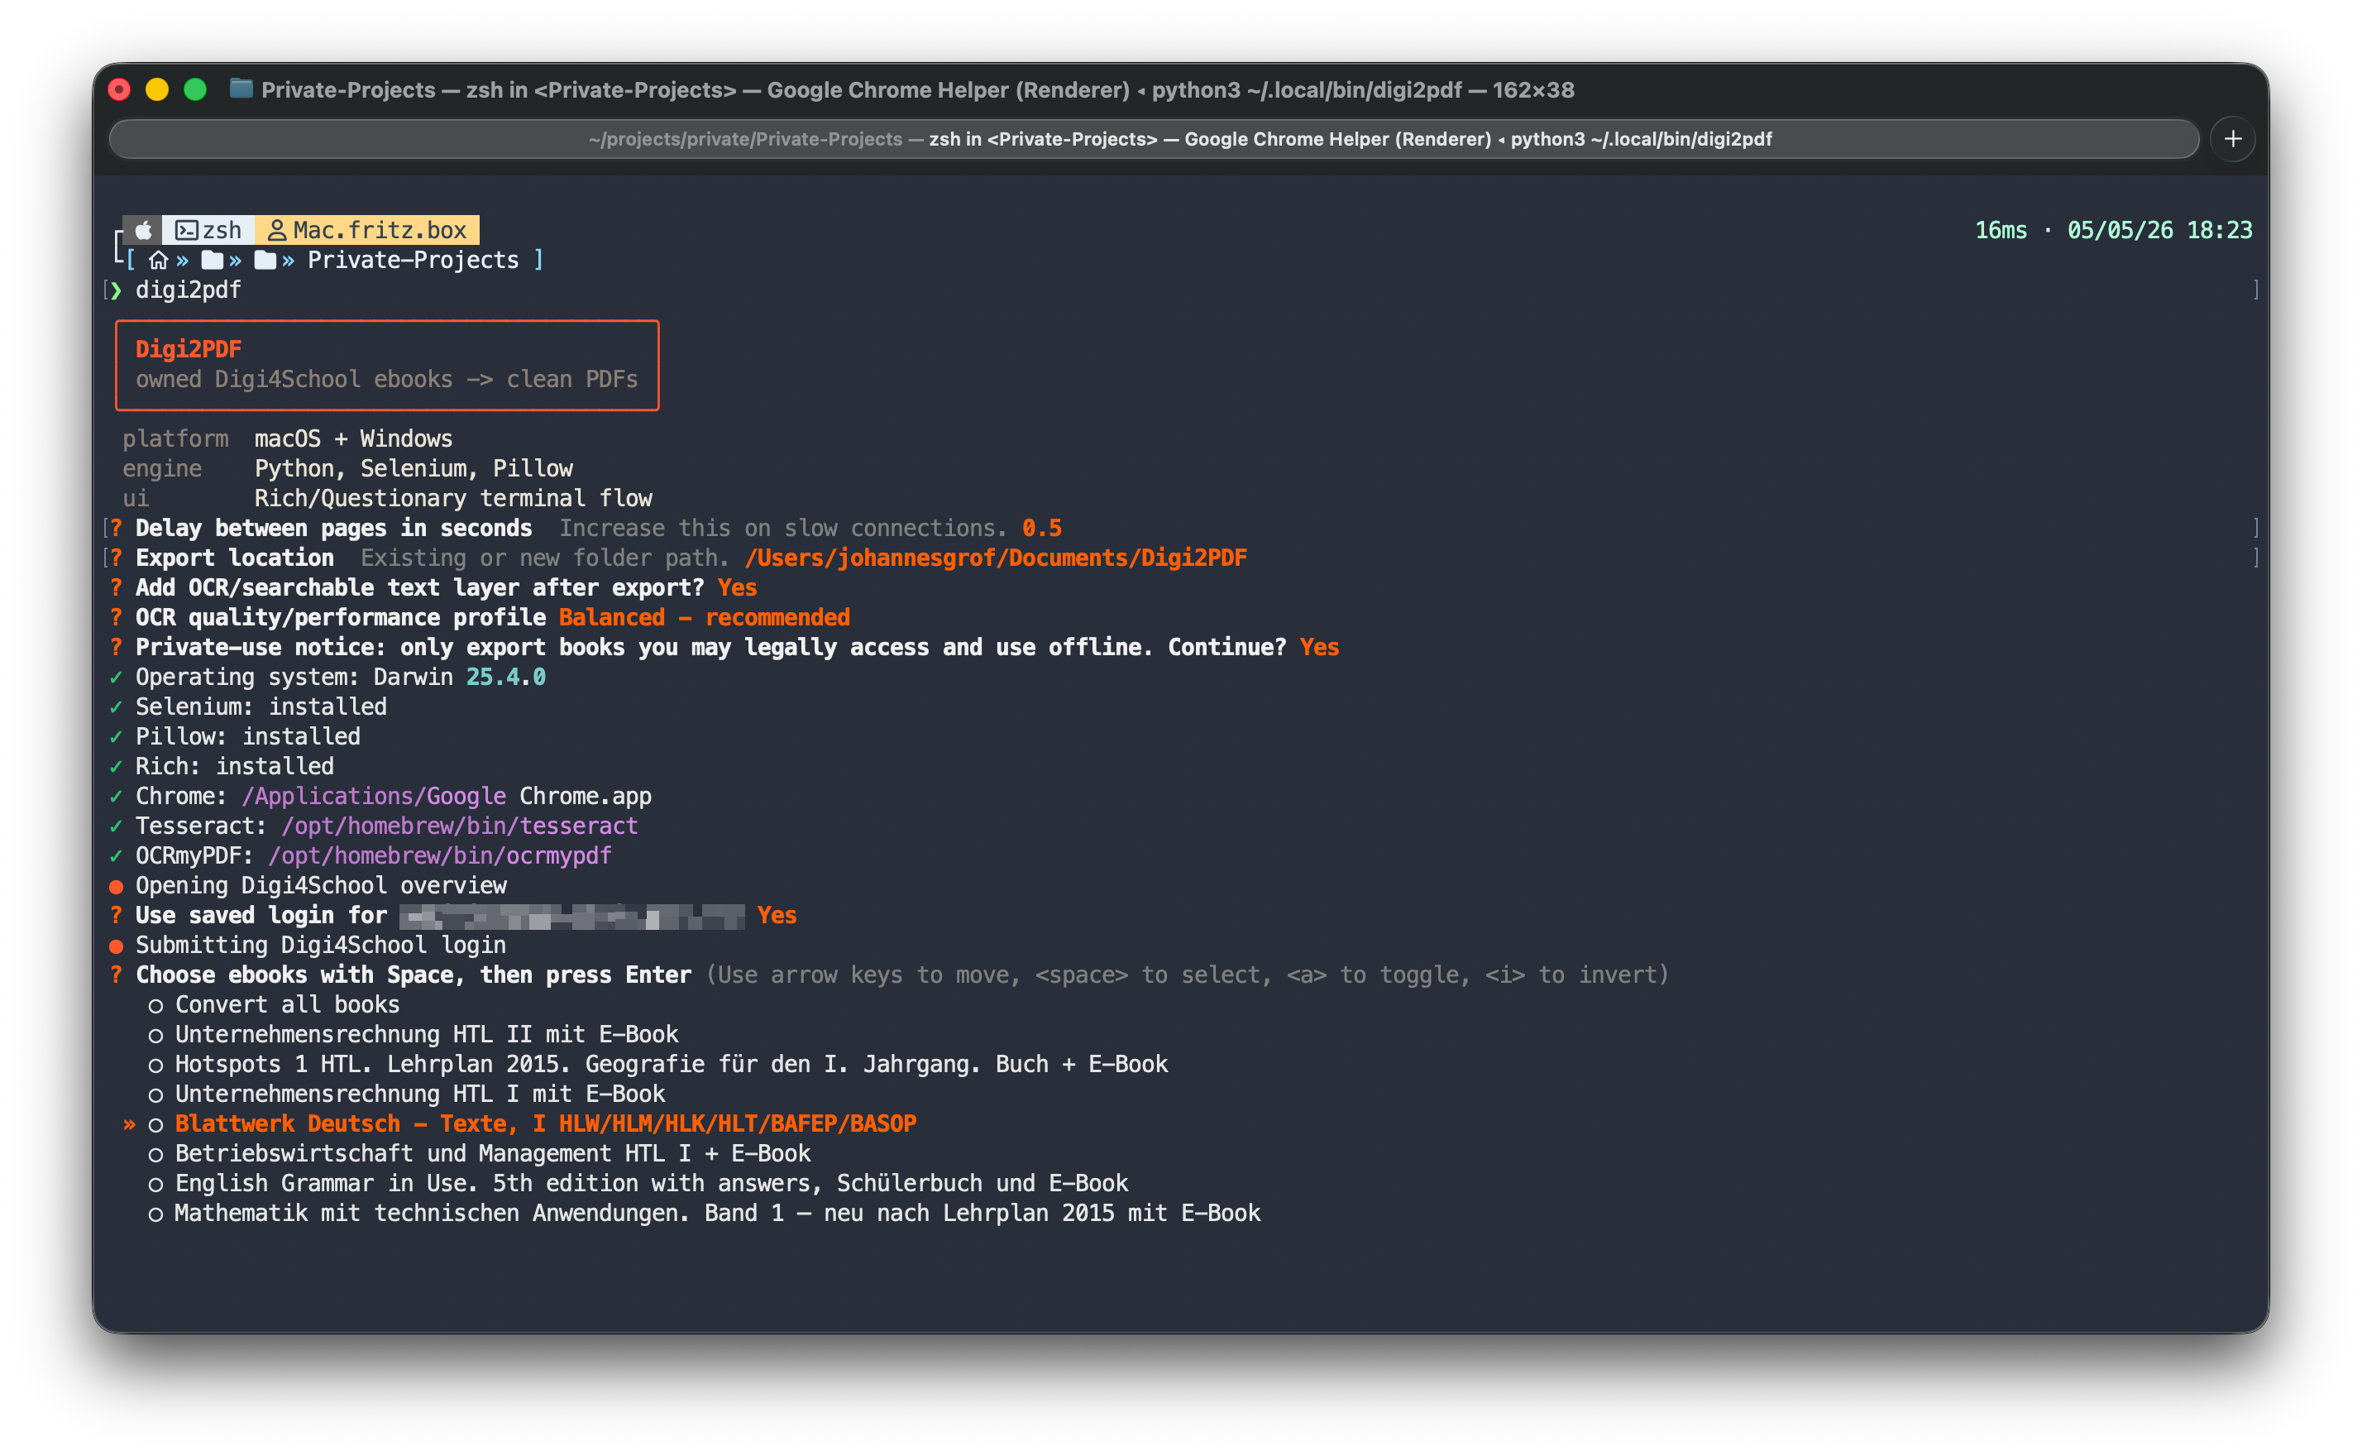
Task: Click the Mac.fritz.box user segment
Action: point(366,230)
